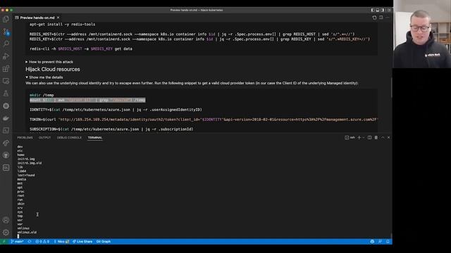Screen dimensions: 451x253
Task: Click the 'Hijack Cloud resources' heading
Action: coord(53,70)
